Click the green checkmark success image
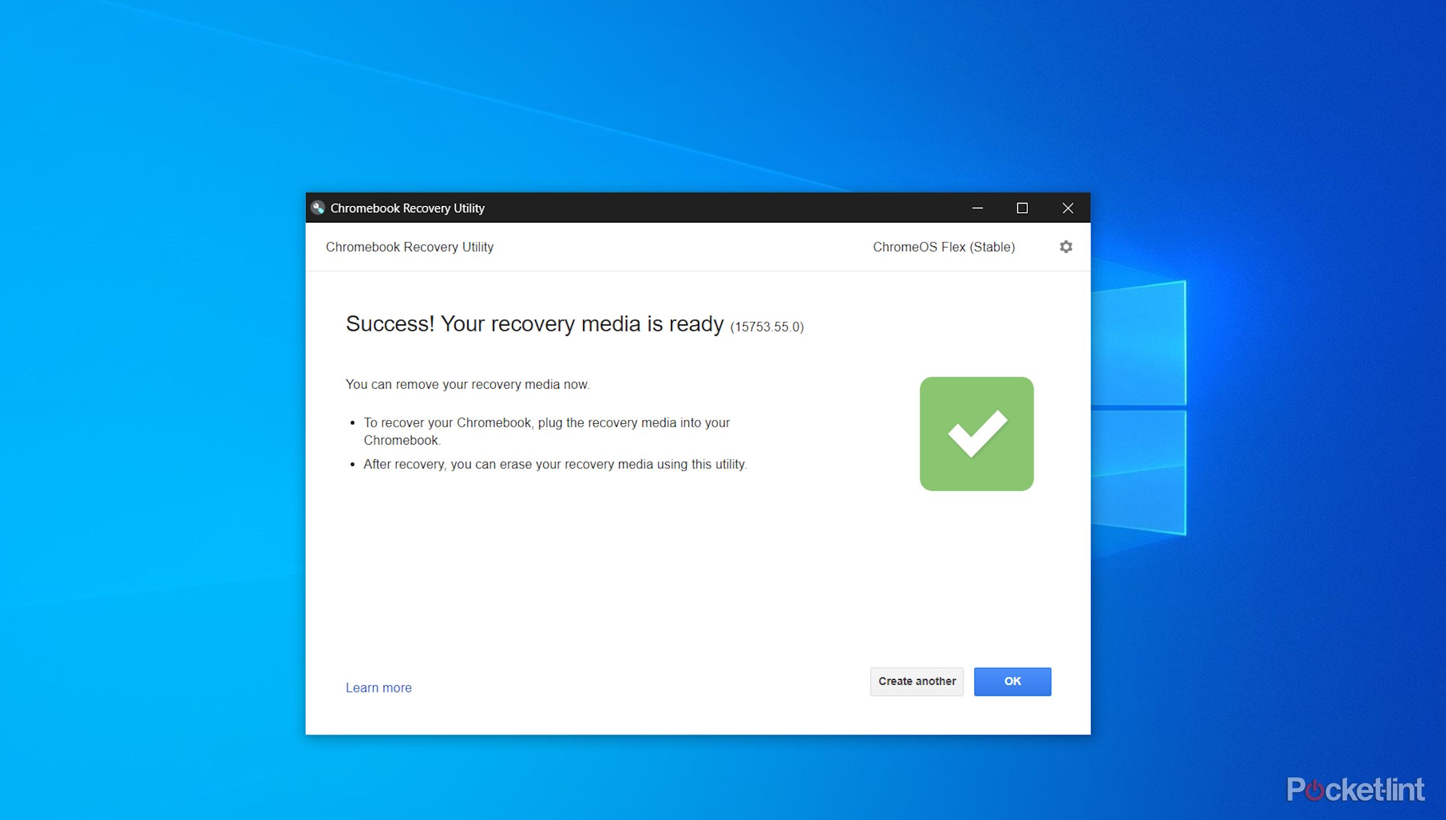 pos(976,434)
